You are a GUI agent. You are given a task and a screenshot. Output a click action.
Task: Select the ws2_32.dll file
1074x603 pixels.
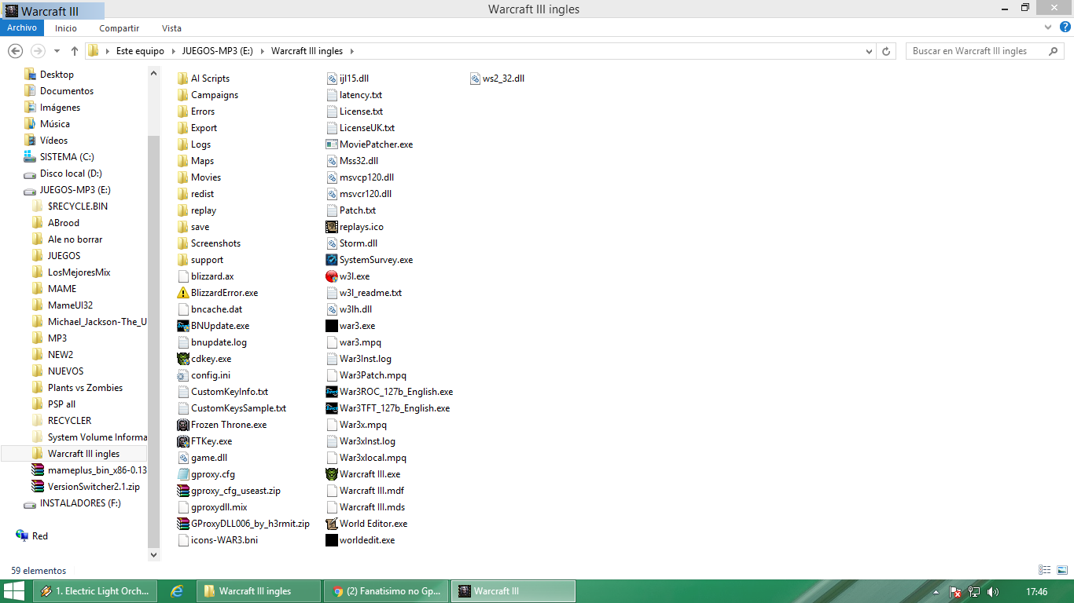(x=497, y=79)
